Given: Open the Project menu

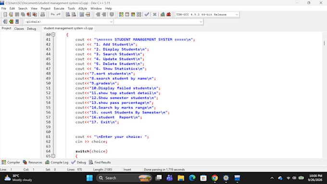Looking at the screenshot, I should pos(46,8).
